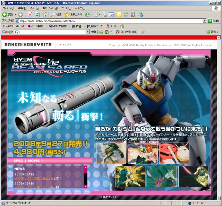Print the page with the printer icon
Screen dimensions: 222x206
click(104, 15)
